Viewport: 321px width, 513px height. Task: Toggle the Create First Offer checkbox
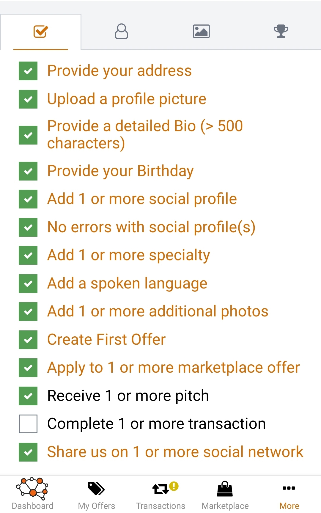tap(28, 340)
